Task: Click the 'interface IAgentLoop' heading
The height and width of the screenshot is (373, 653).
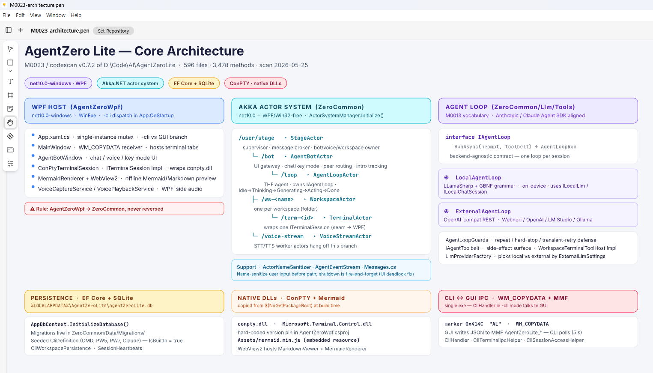Action: [x=478, y=137]
